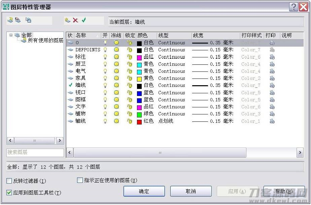Click the Help question mark in title bar

click(x=293, y=7)
